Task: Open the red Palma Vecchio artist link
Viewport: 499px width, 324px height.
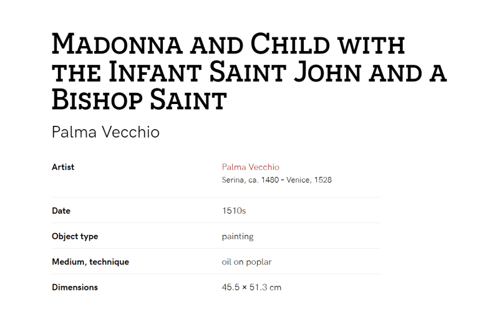Action: [251, 167]
